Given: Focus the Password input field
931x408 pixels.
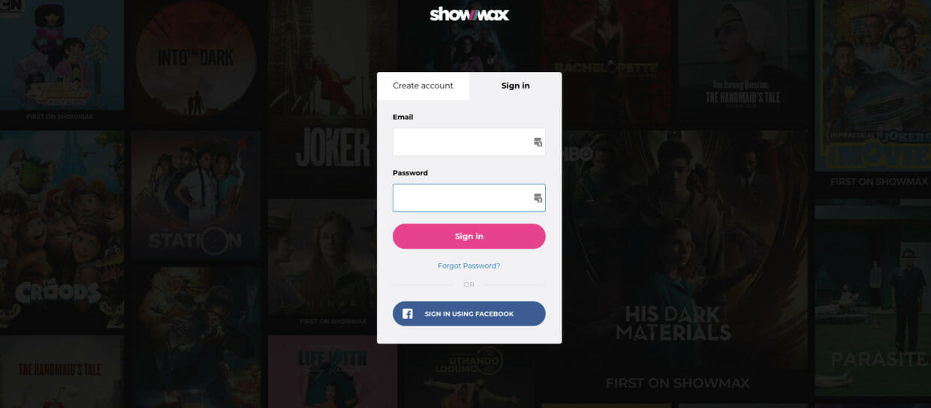Looking at the screenshot, I should point(469,198).
